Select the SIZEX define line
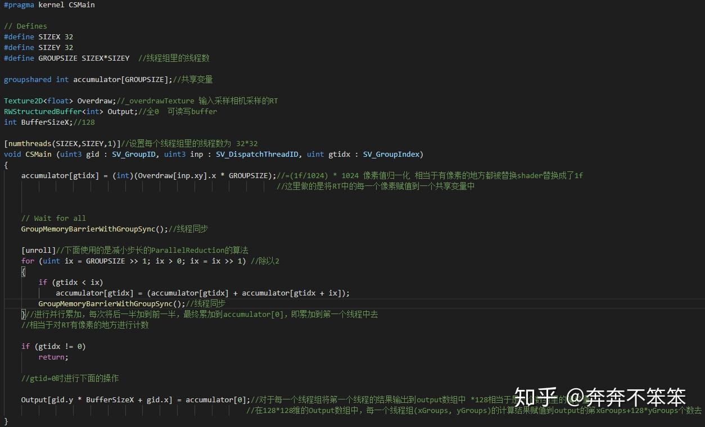The image size is (705, 427). 37,37
